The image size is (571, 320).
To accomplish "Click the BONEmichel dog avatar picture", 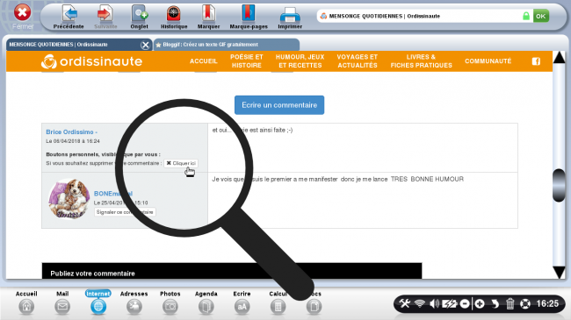I will tap(69, 199).
